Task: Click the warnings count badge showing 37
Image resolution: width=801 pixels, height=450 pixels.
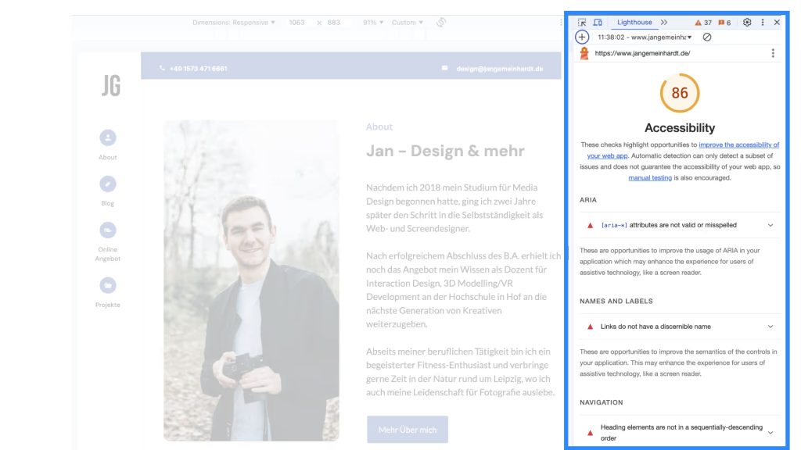Action: point(703,23)
